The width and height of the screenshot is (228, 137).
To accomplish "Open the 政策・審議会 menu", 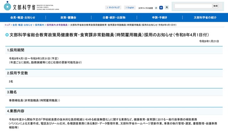I will (x=68, y=17).
